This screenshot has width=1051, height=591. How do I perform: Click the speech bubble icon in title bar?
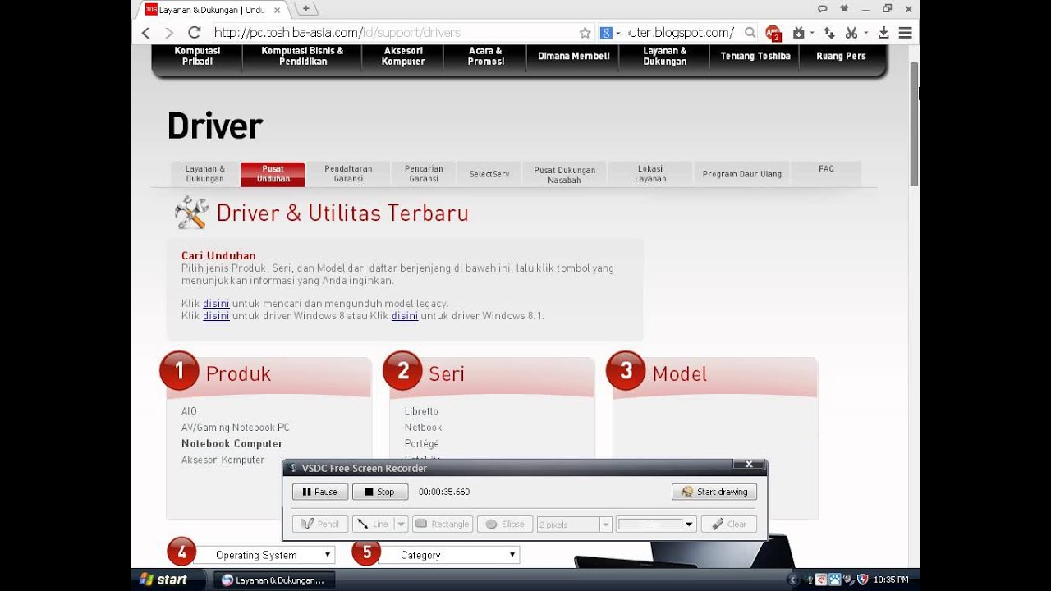[x=823, y=8]
